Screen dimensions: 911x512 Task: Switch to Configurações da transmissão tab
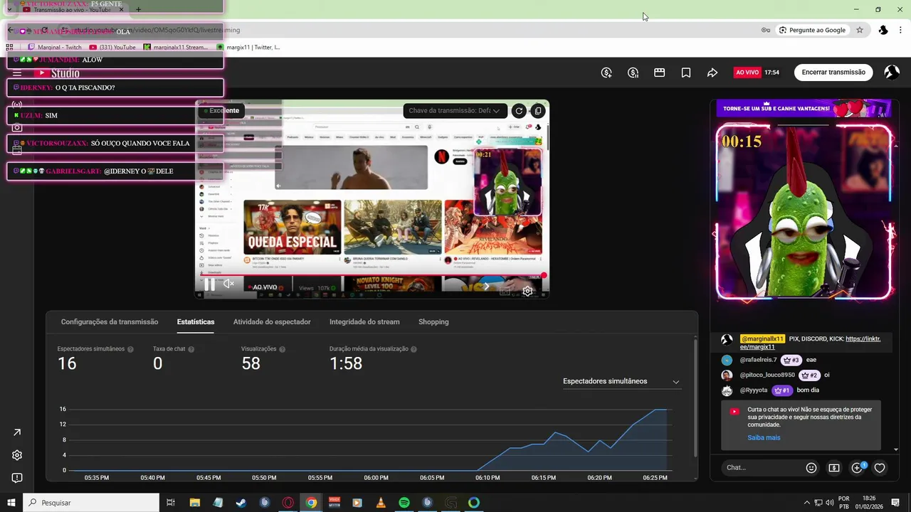click(x=110, y=322)
